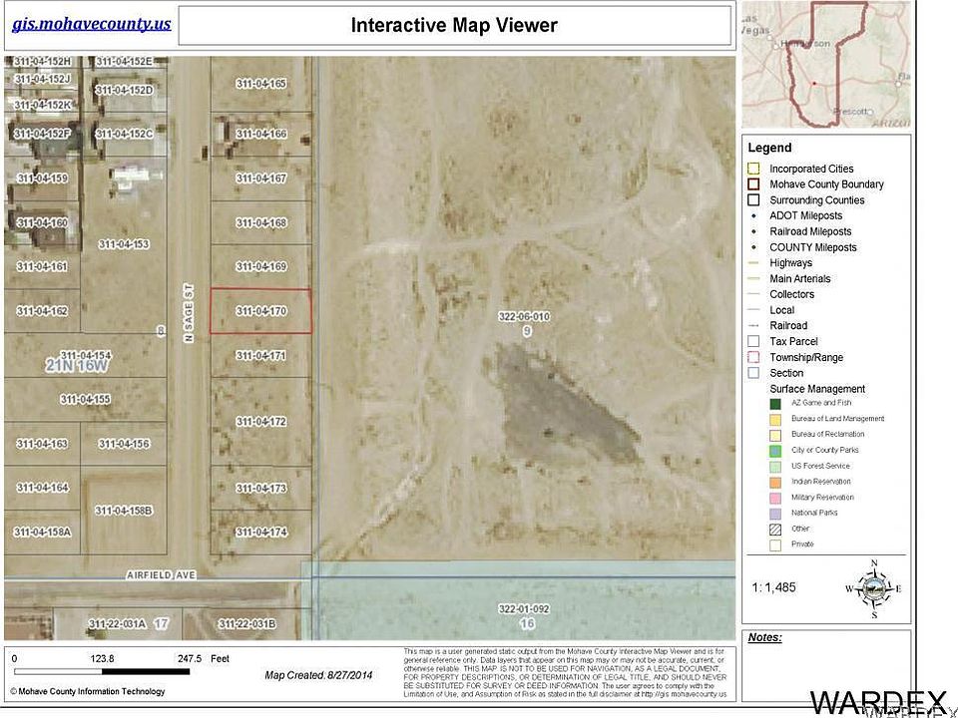Click the Incorporated Cities legend symbol

pyautogui.click(x=754, y=169)
